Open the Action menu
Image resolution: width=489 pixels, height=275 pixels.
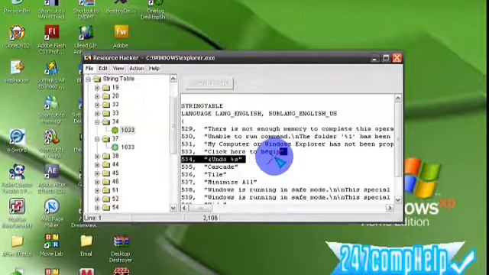tap(137, 68)
